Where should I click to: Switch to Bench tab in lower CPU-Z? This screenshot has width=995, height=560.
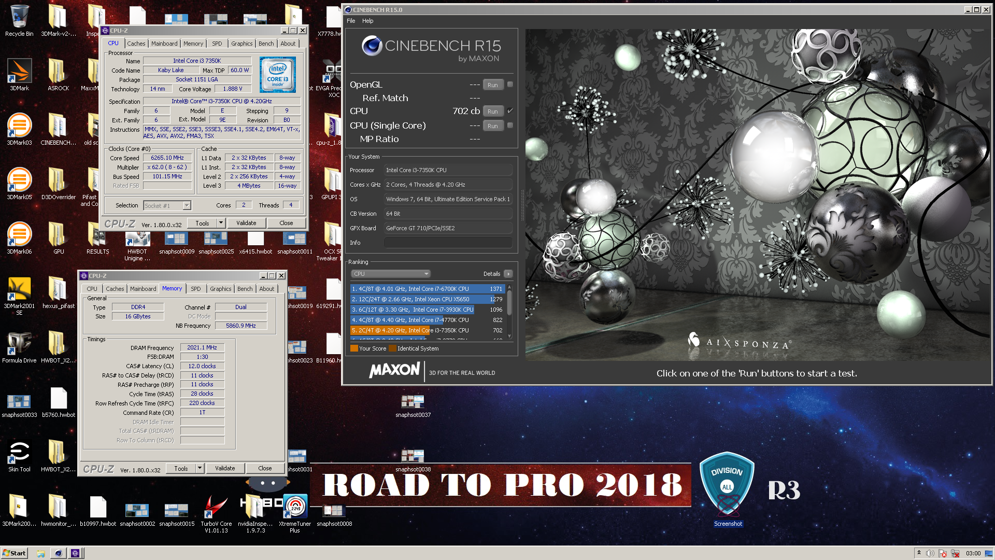[x=245, y=289]
